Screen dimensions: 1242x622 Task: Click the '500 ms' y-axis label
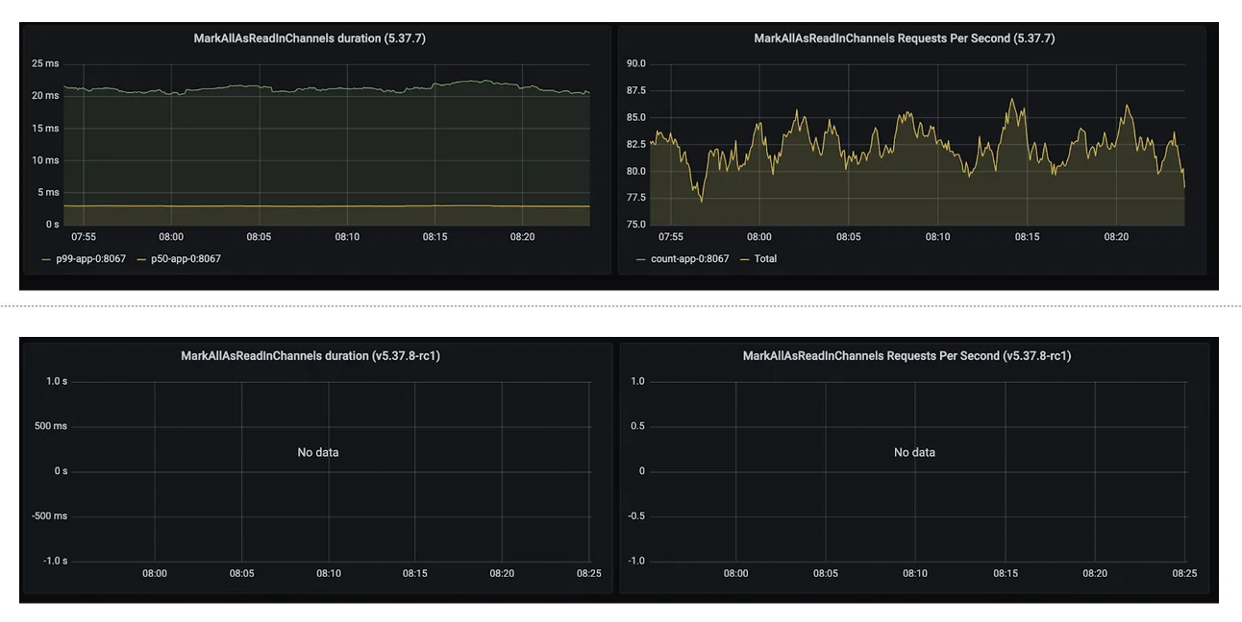(x=51, y=426)
